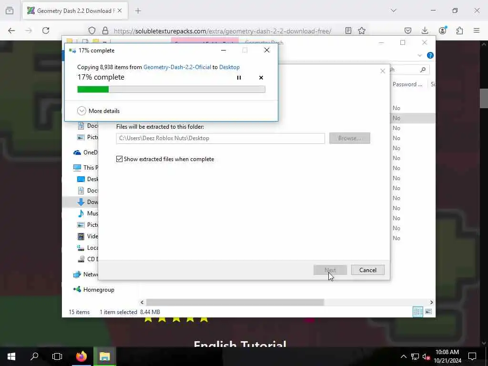Switch Explorer to details view icon
This screenshot has height=366, width=488.
417,312
